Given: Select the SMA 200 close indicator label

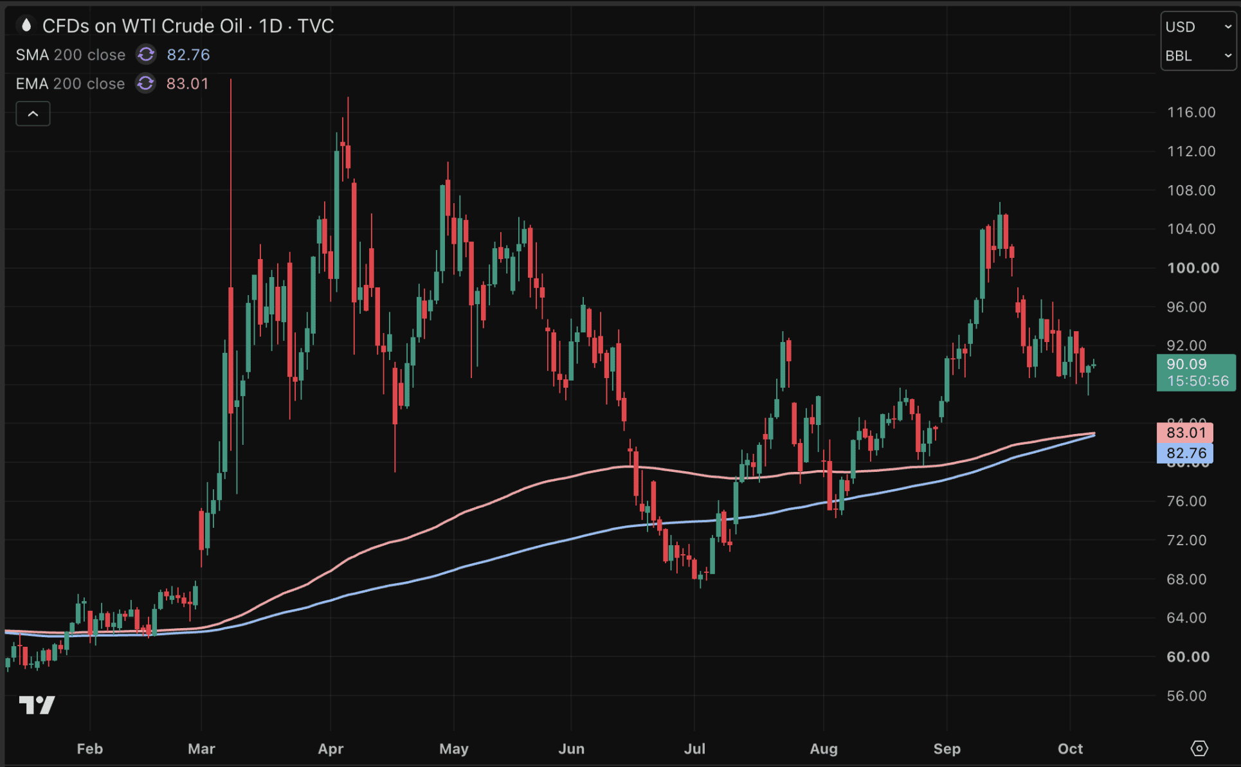Looking at the screenshot, I should click(x=71, y=55).
